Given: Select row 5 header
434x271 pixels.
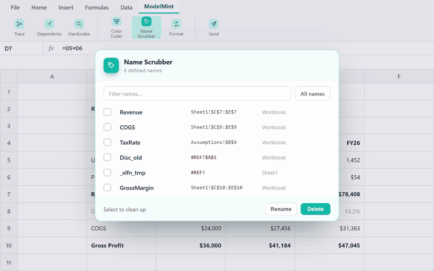Looking at the screenshot, I should coord(9,160).
